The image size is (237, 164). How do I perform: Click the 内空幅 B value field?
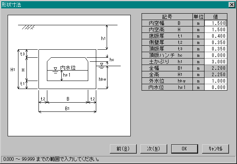(216, 23)
